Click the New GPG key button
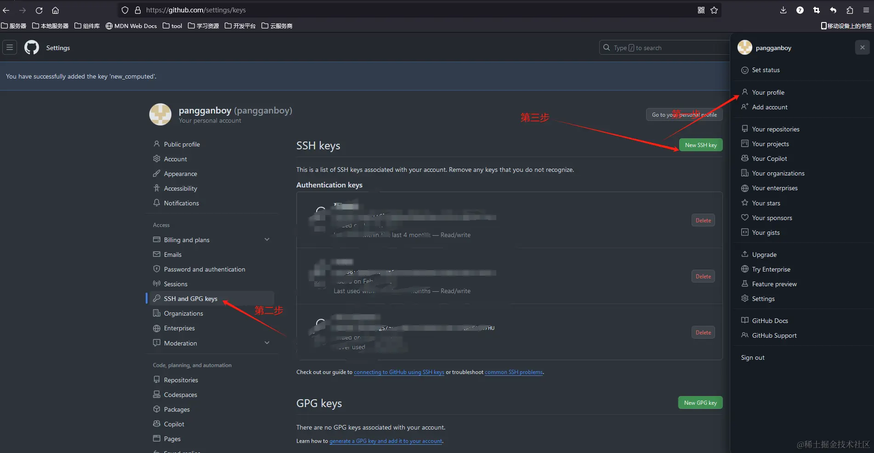Screen dimensions: 874x453 [x=700, y=402]
